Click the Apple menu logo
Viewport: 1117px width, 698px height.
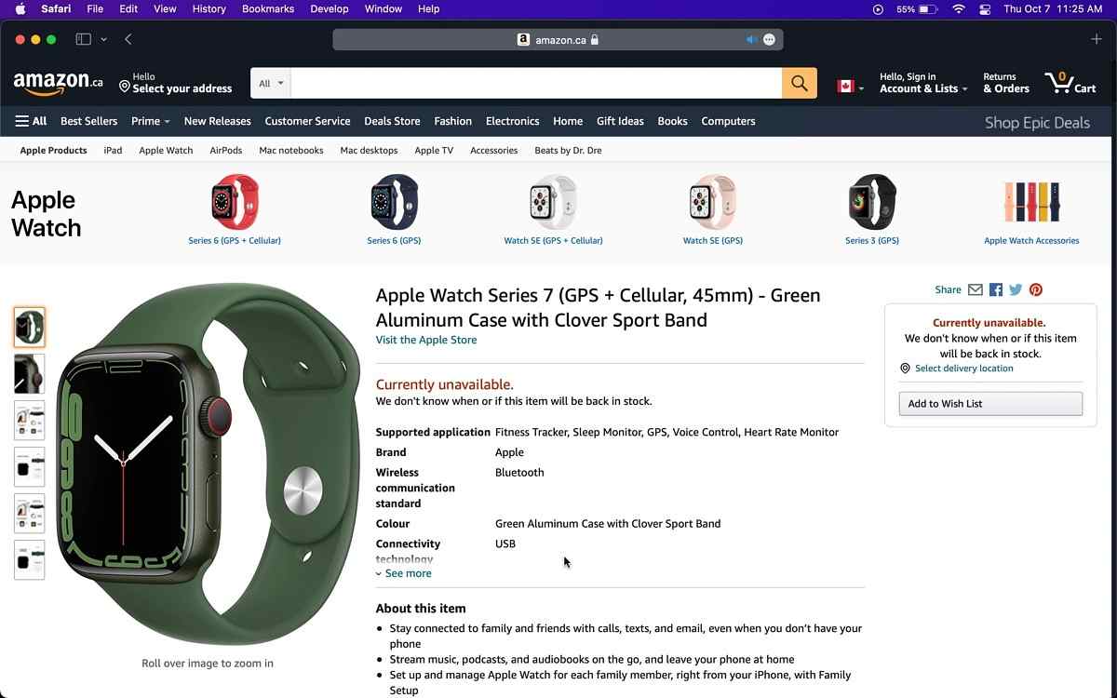coord(20,8)
